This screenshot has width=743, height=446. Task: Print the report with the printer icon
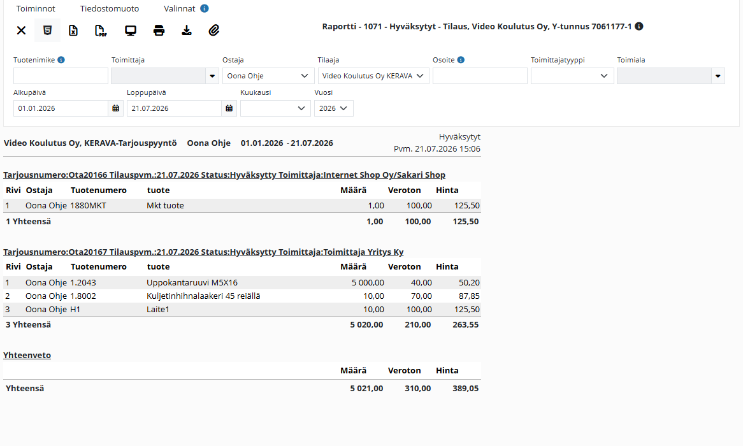(159, 31)
